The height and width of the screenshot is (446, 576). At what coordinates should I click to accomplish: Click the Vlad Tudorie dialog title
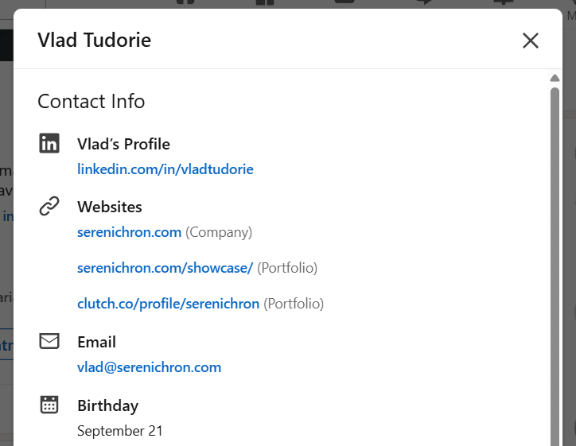[94, 40]
